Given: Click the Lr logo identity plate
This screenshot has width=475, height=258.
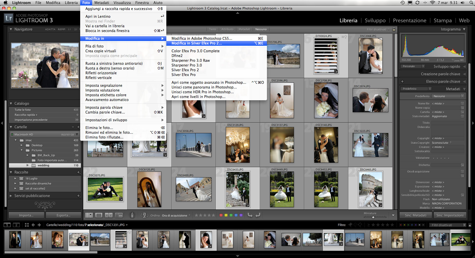Looking at the screenshot, I should click(9, 18).
